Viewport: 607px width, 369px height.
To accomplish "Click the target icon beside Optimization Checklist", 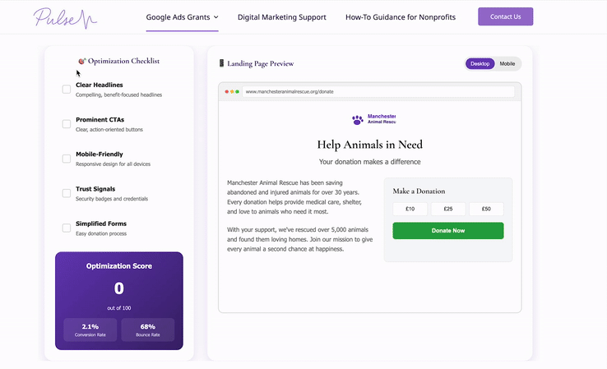I will tap(81, 61).
